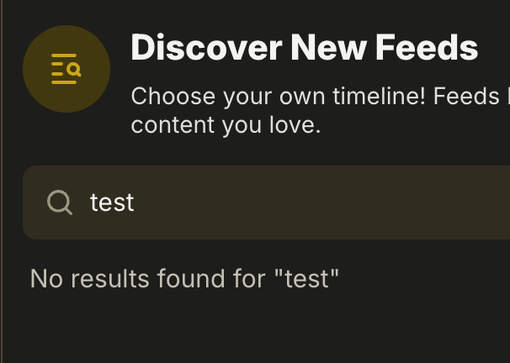Hit the list-with-magnifier icon at top left
This screenshot has width=510, height=363.
[66, 69]
